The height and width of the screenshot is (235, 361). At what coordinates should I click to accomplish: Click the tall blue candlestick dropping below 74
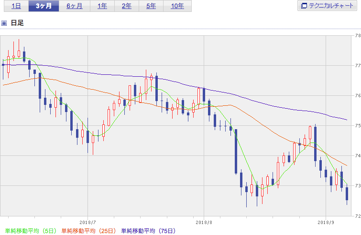point(236,152)
